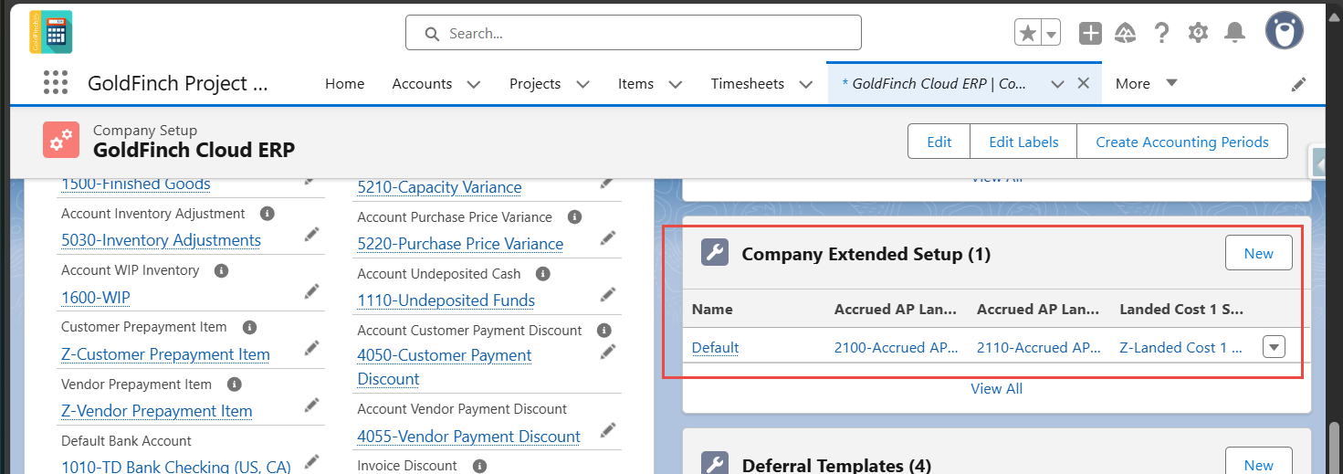Open the Accounts tab
1343x474 pixels.
[422, 83]
